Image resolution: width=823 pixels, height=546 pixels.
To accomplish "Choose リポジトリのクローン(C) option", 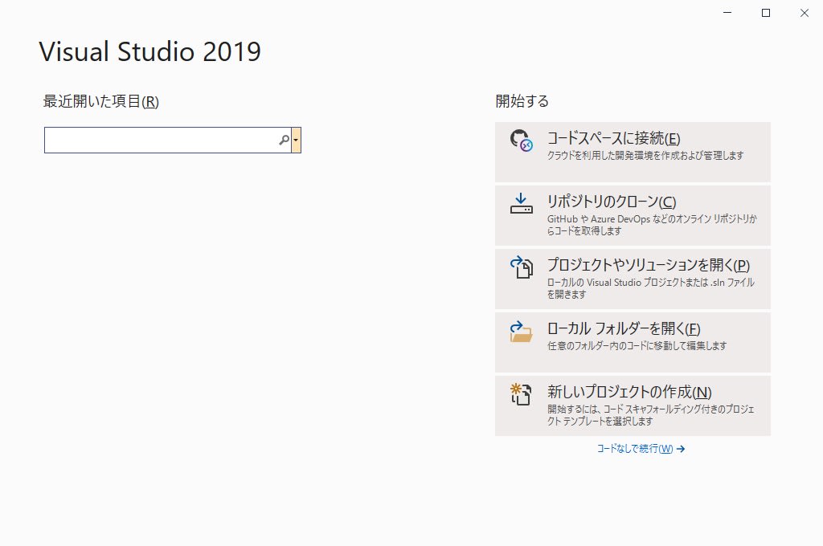I will pyautogui.click(x=633, y=215).
